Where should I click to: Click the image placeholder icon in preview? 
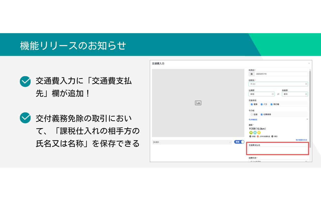[198, 103]
